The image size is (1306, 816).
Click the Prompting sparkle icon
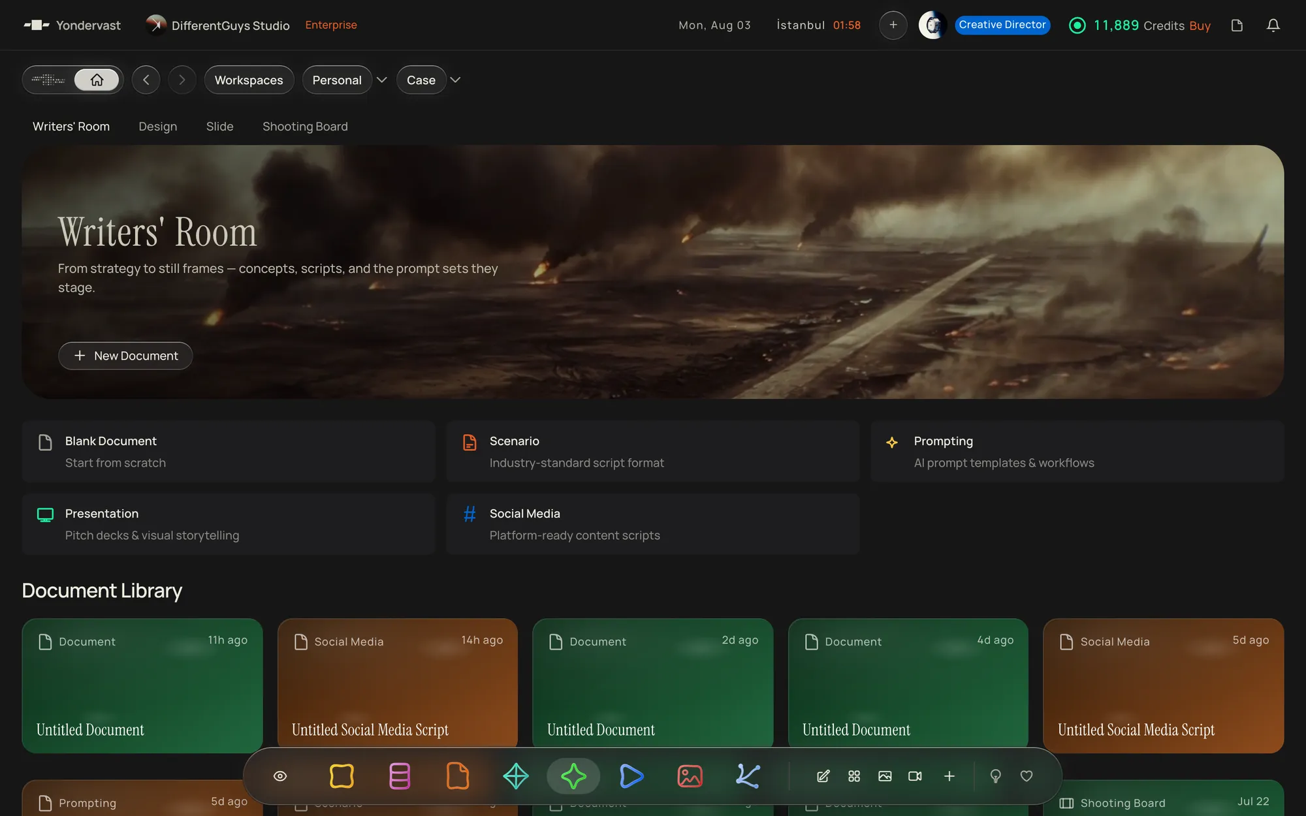[892, 442]
